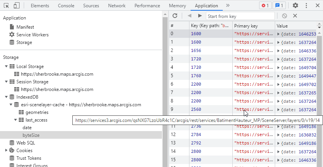Screen dimensions: 323x167
Task: Refresh the IndexedDB data view
Action: click(x=175, y=16)
